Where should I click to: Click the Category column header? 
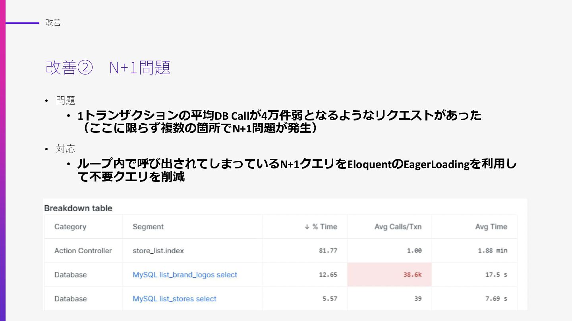pos(70,227)
